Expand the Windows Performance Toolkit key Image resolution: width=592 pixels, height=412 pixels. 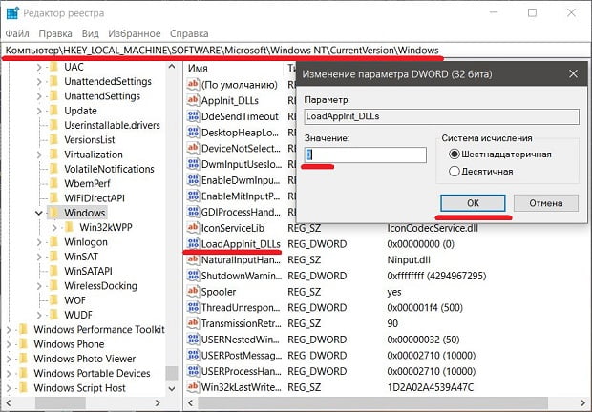(9, 331)
